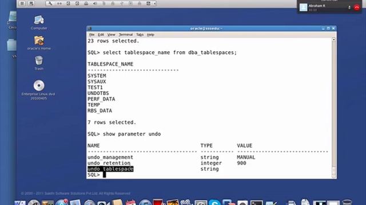Click the TABLESPACE_NAME column header
This screenshot has width=366, height=205.
click(x=110, y=64)
